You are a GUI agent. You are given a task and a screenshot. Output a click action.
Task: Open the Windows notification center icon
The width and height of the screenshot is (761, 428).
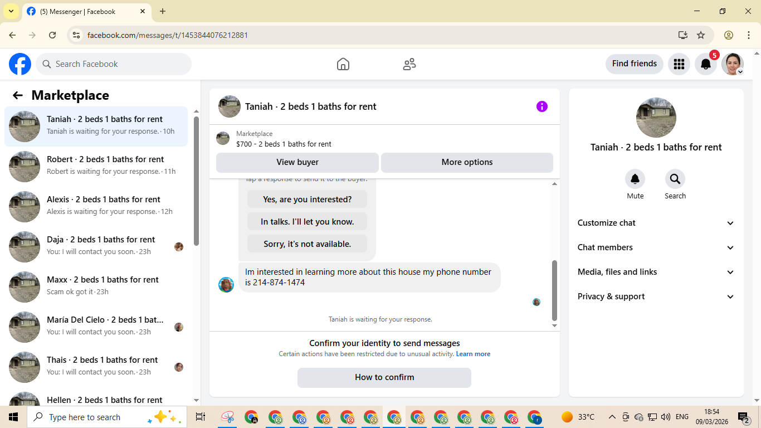pos(743,417)
